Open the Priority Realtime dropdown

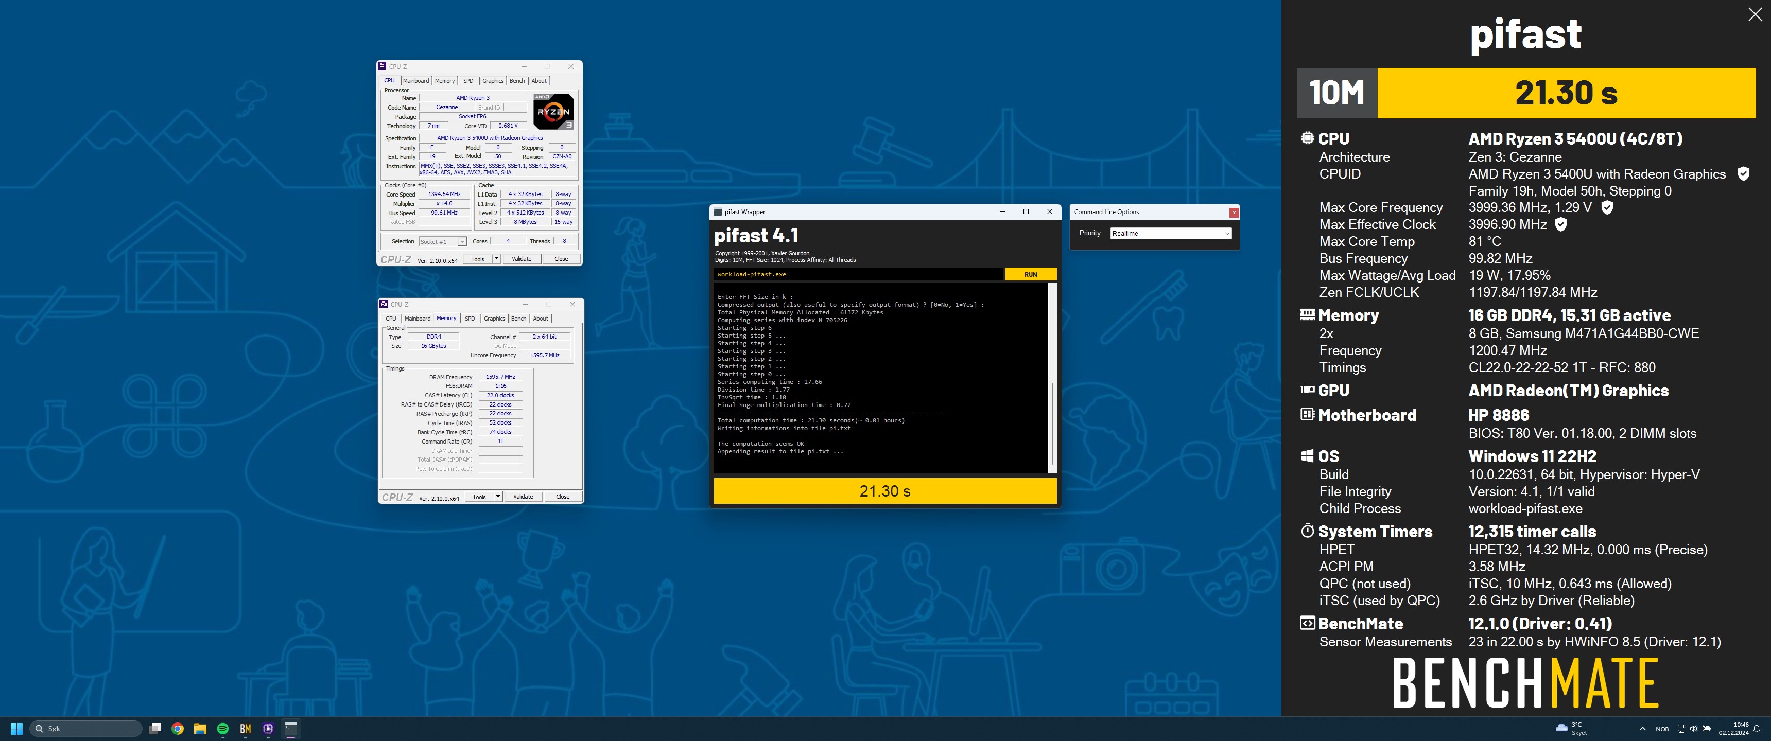(1171, 233)
